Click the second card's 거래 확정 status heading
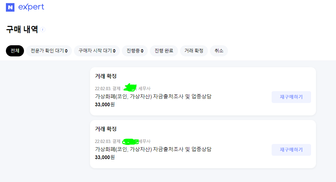 (106, 129)
